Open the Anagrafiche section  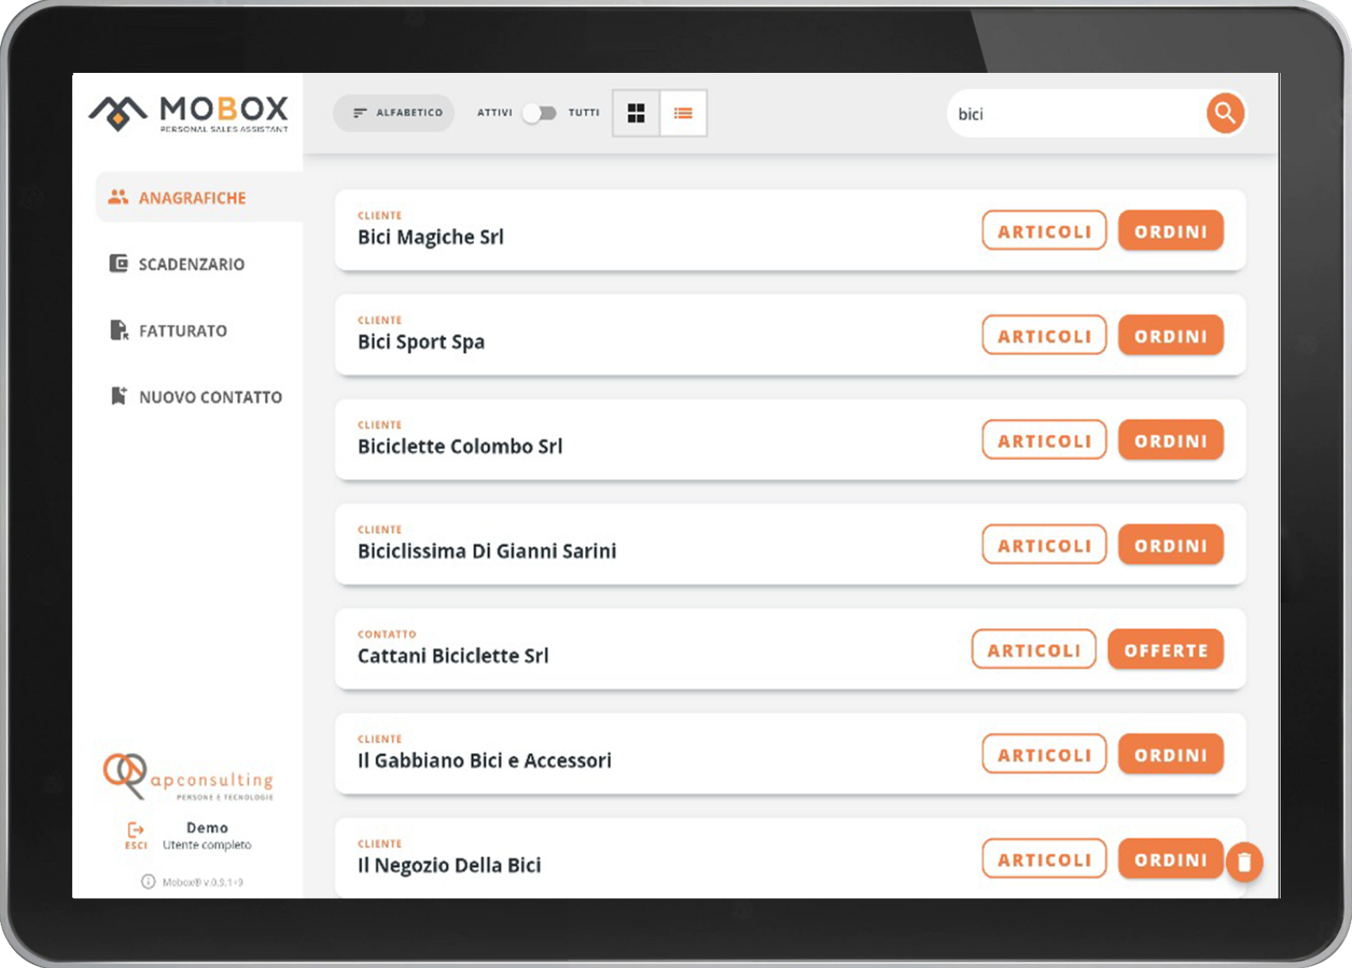point(192,198)
